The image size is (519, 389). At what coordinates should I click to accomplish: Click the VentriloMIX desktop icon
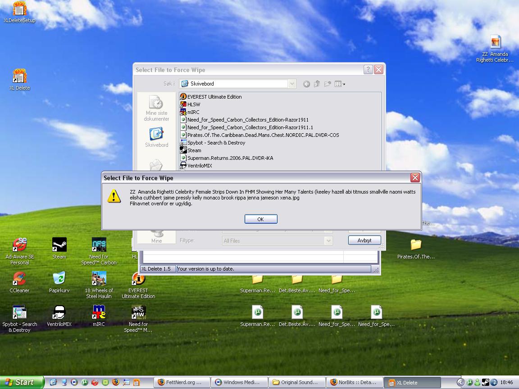click(59, 316)
